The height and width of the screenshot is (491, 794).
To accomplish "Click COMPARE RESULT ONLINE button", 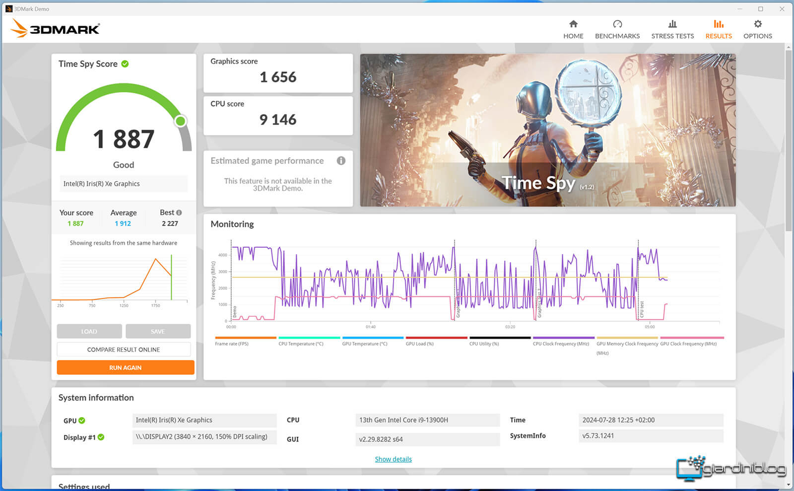I will click(x=124, y=350).
